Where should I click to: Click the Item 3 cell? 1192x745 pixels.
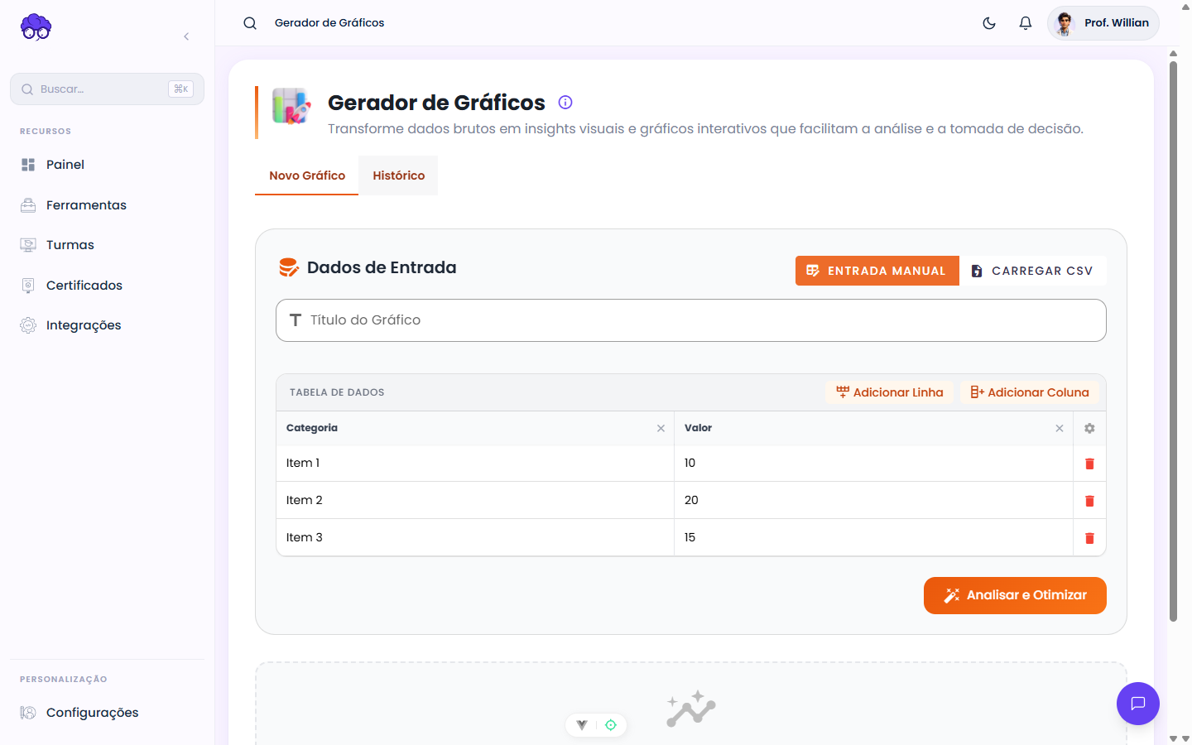coord(475,538)
